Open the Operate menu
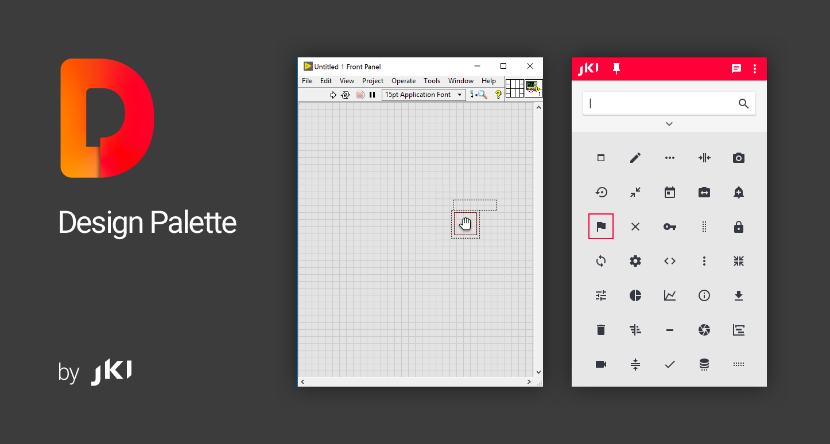Screen dimensions: 830x444 [404, 81]
